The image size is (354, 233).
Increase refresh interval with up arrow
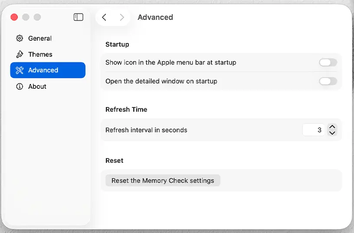pyautogui.click(x=332, y=127)
